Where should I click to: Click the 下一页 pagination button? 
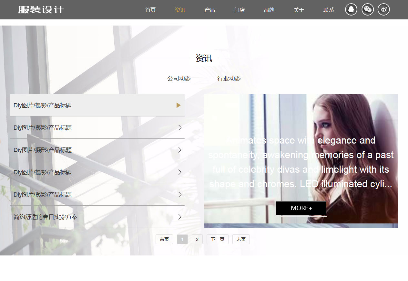217,239
